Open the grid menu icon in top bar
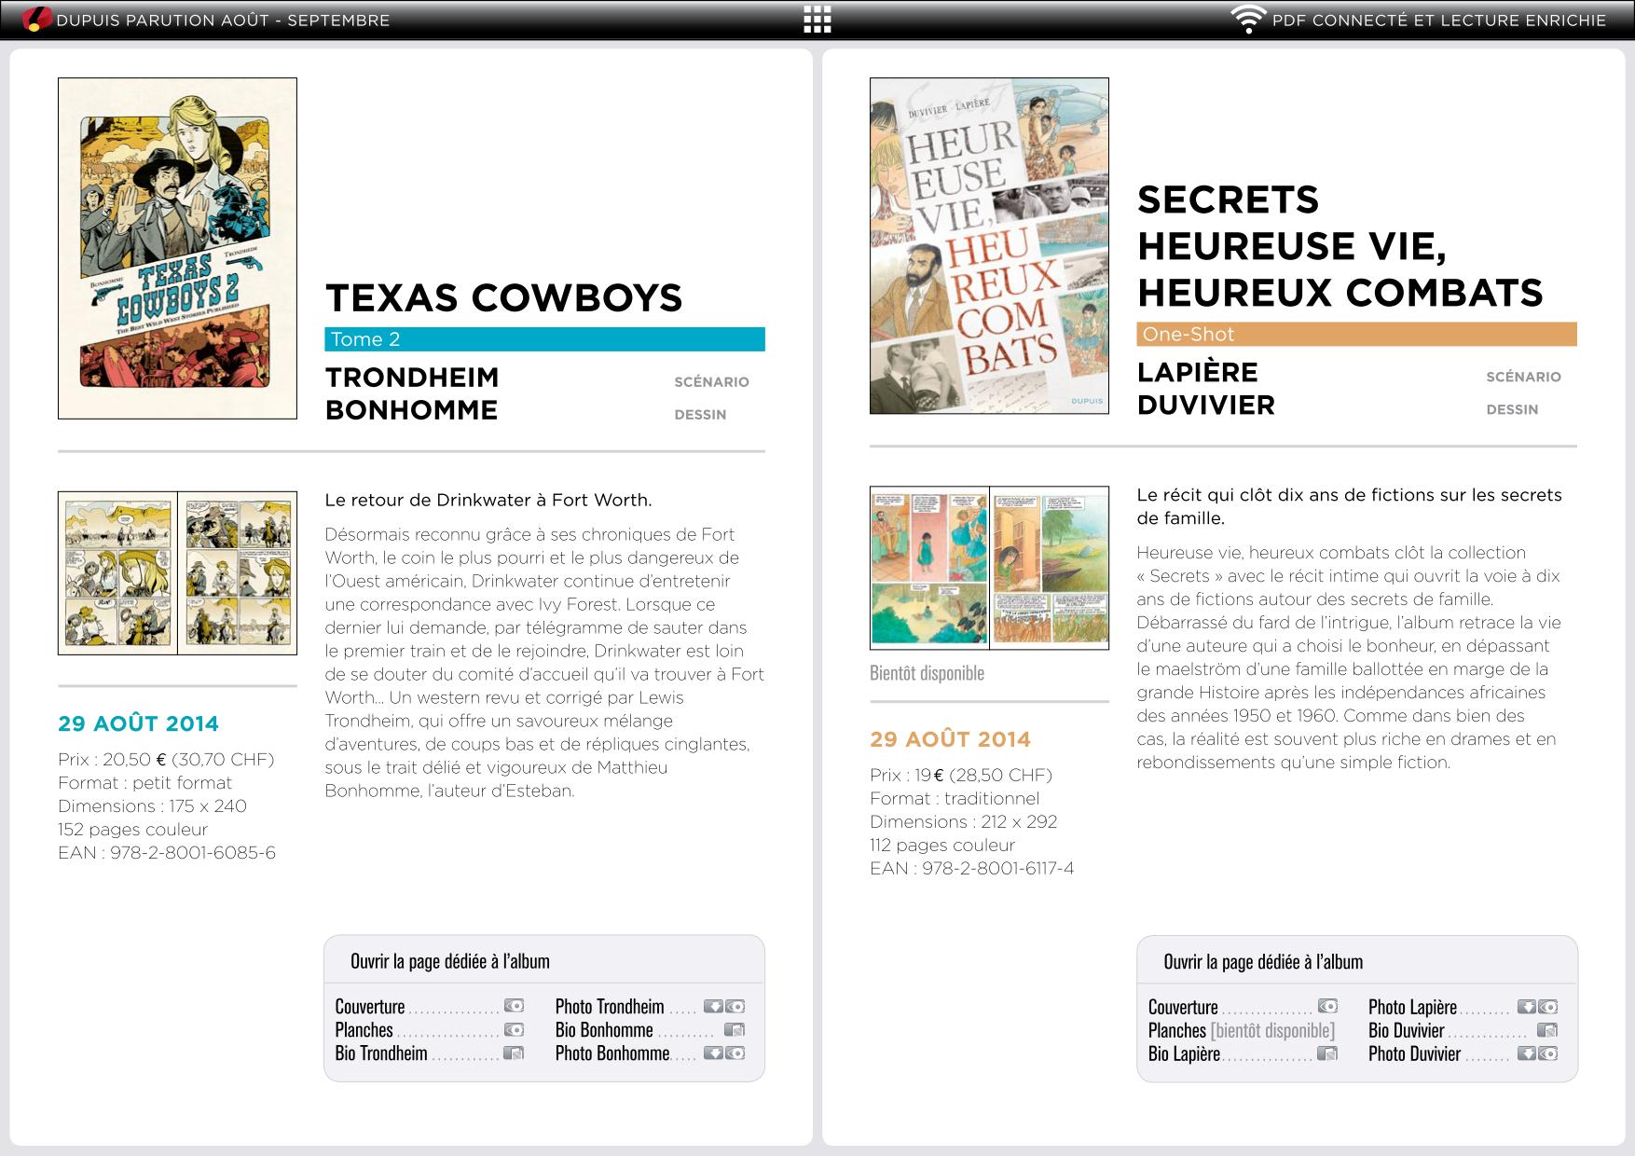 coord(817,20)
